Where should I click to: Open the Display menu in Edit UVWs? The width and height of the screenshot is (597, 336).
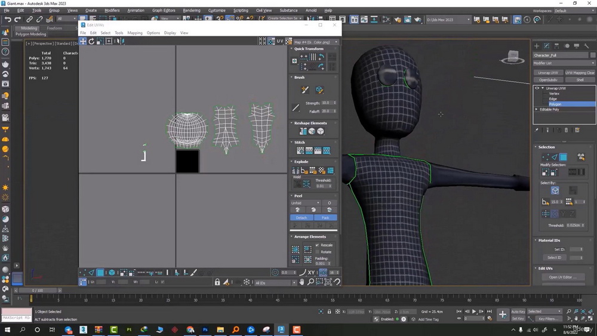pyautogui.click(x=170, y=33)
